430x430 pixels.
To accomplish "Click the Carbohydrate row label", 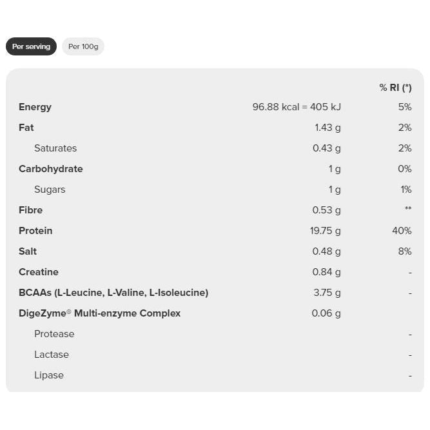I will coord(51,169).
